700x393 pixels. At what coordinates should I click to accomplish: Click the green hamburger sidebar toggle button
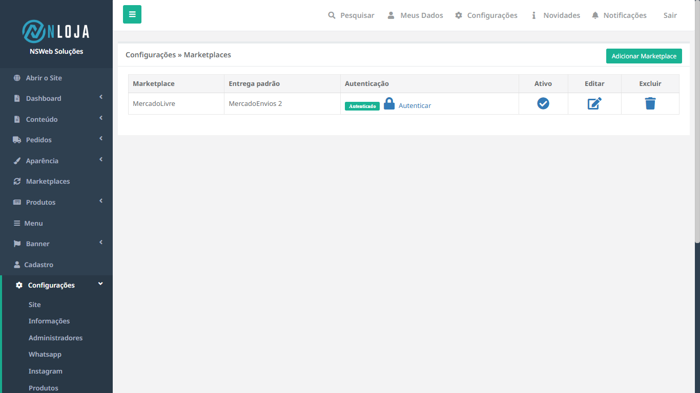(x=132, y=14)
